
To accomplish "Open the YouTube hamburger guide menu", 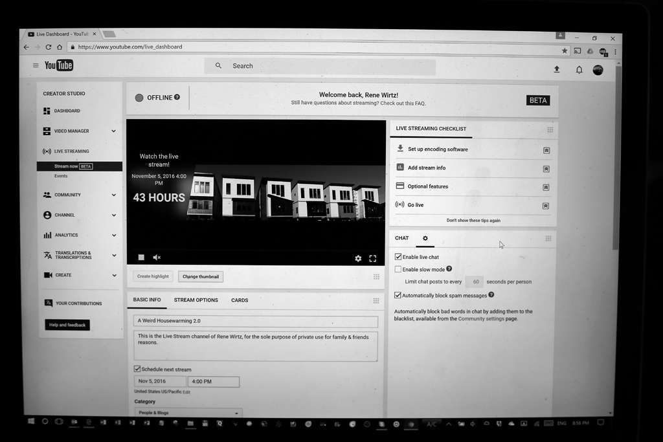I will tap(36, 65).
